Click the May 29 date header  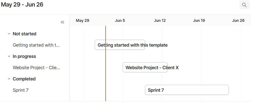[82, 21]
